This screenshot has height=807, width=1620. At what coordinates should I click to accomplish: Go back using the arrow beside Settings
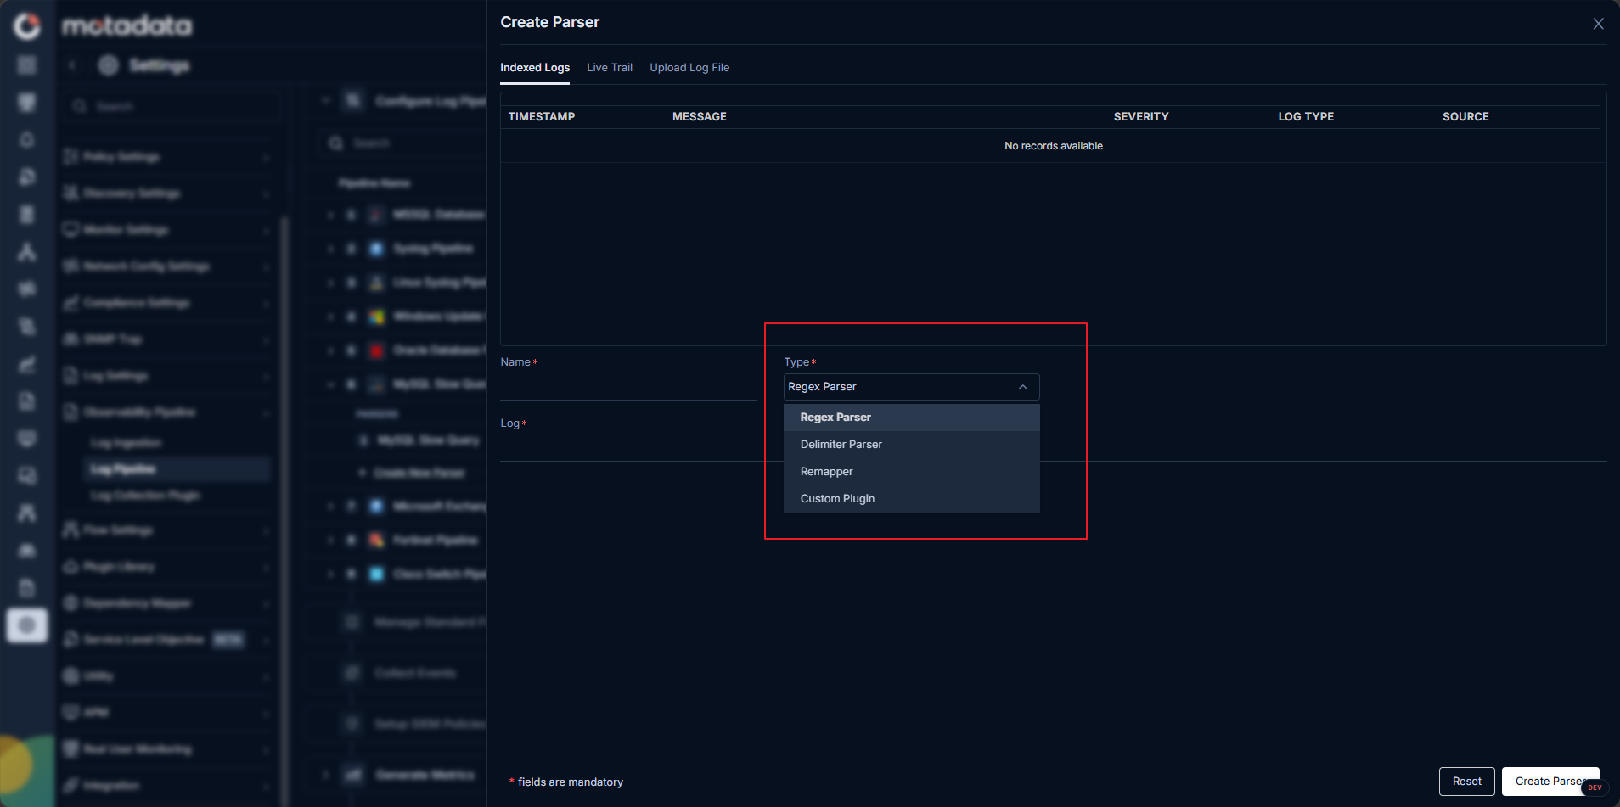[72, 65]
